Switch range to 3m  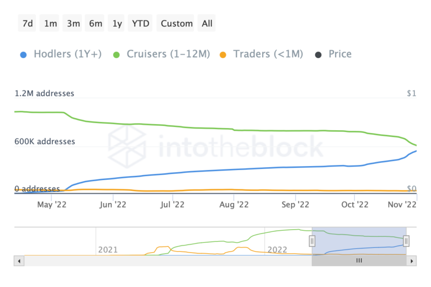click(x=73, y=23)
